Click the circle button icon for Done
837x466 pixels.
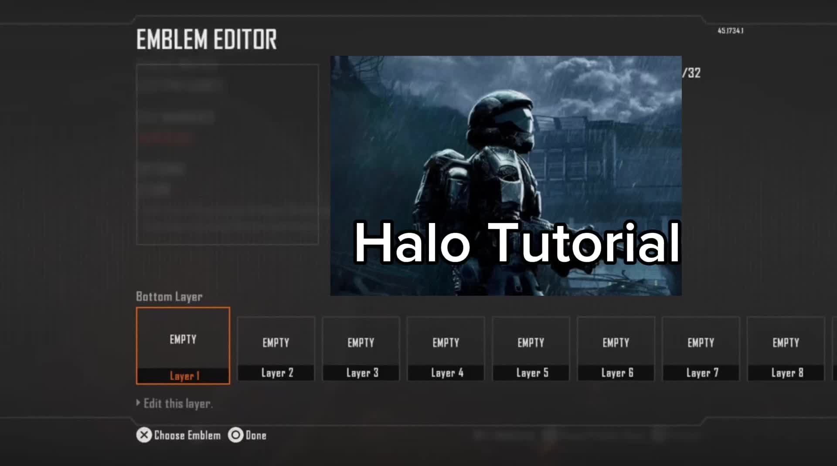pyautogui.click(x=235, y=435)
